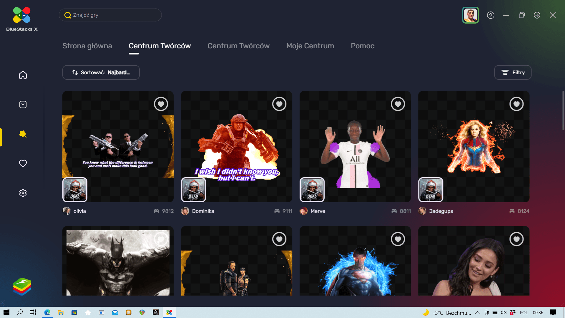Open the Moje Centrum tab
The height and width of the screenshot is (318, 565).
tap(310, 46)
